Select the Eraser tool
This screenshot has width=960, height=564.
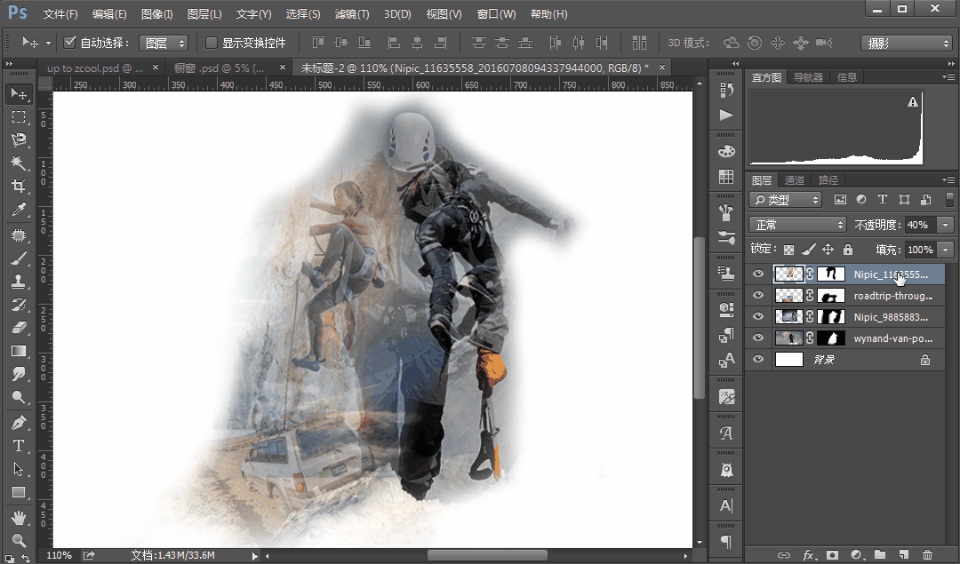19,328
